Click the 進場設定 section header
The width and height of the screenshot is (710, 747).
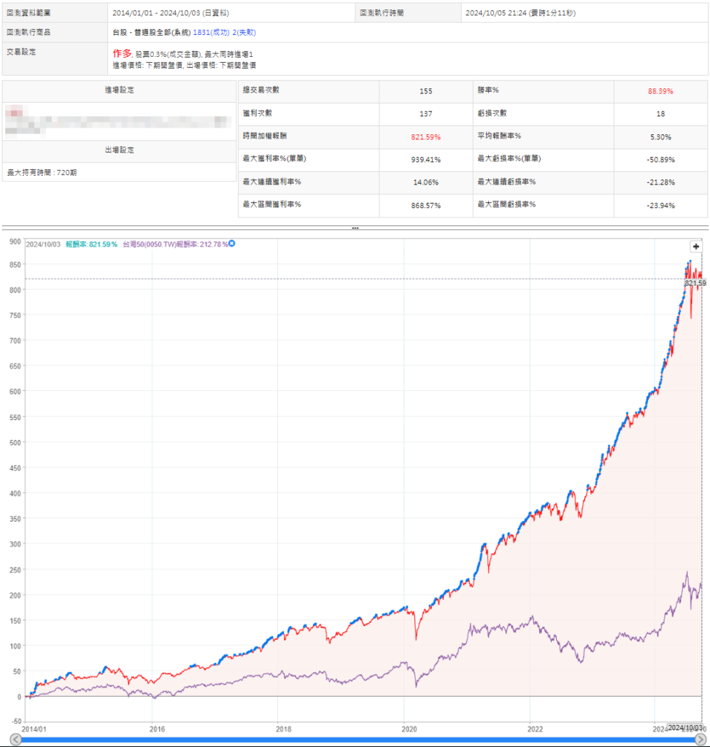click(120, 90)
